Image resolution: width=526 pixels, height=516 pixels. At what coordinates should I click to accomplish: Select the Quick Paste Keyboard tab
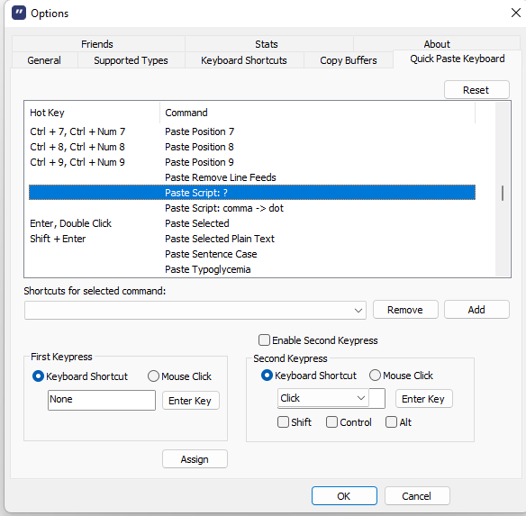tap(458, 59)
